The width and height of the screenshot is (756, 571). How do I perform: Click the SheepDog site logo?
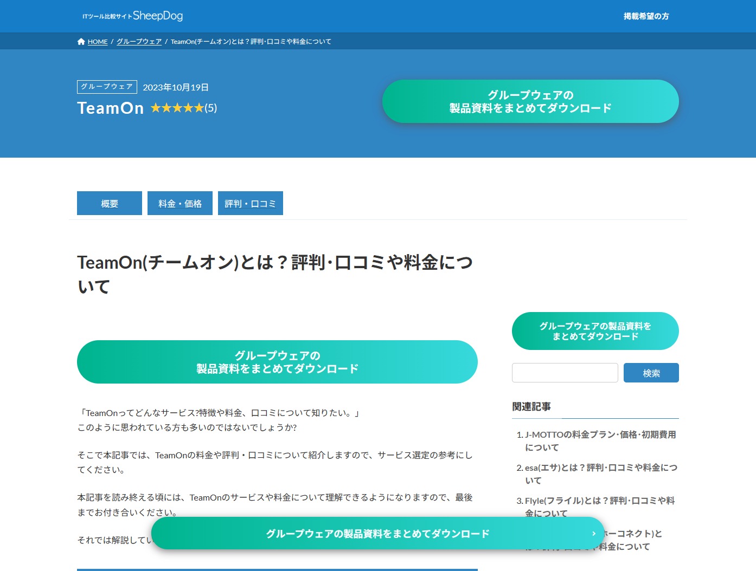(x=133, y=16)
